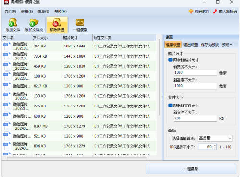240x177 pixels.
Task: Decrease JPG quality with the down arrow
Action: click(x=215, y=148)
